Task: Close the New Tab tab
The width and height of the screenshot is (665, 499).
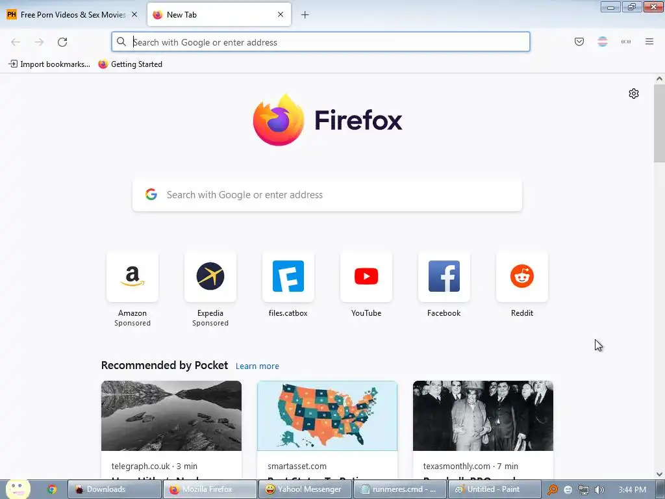Action: coord(281,14)
